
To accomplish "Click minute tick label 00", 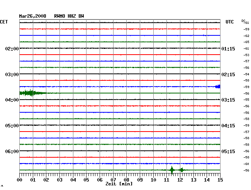I will (x=20, y=180).
